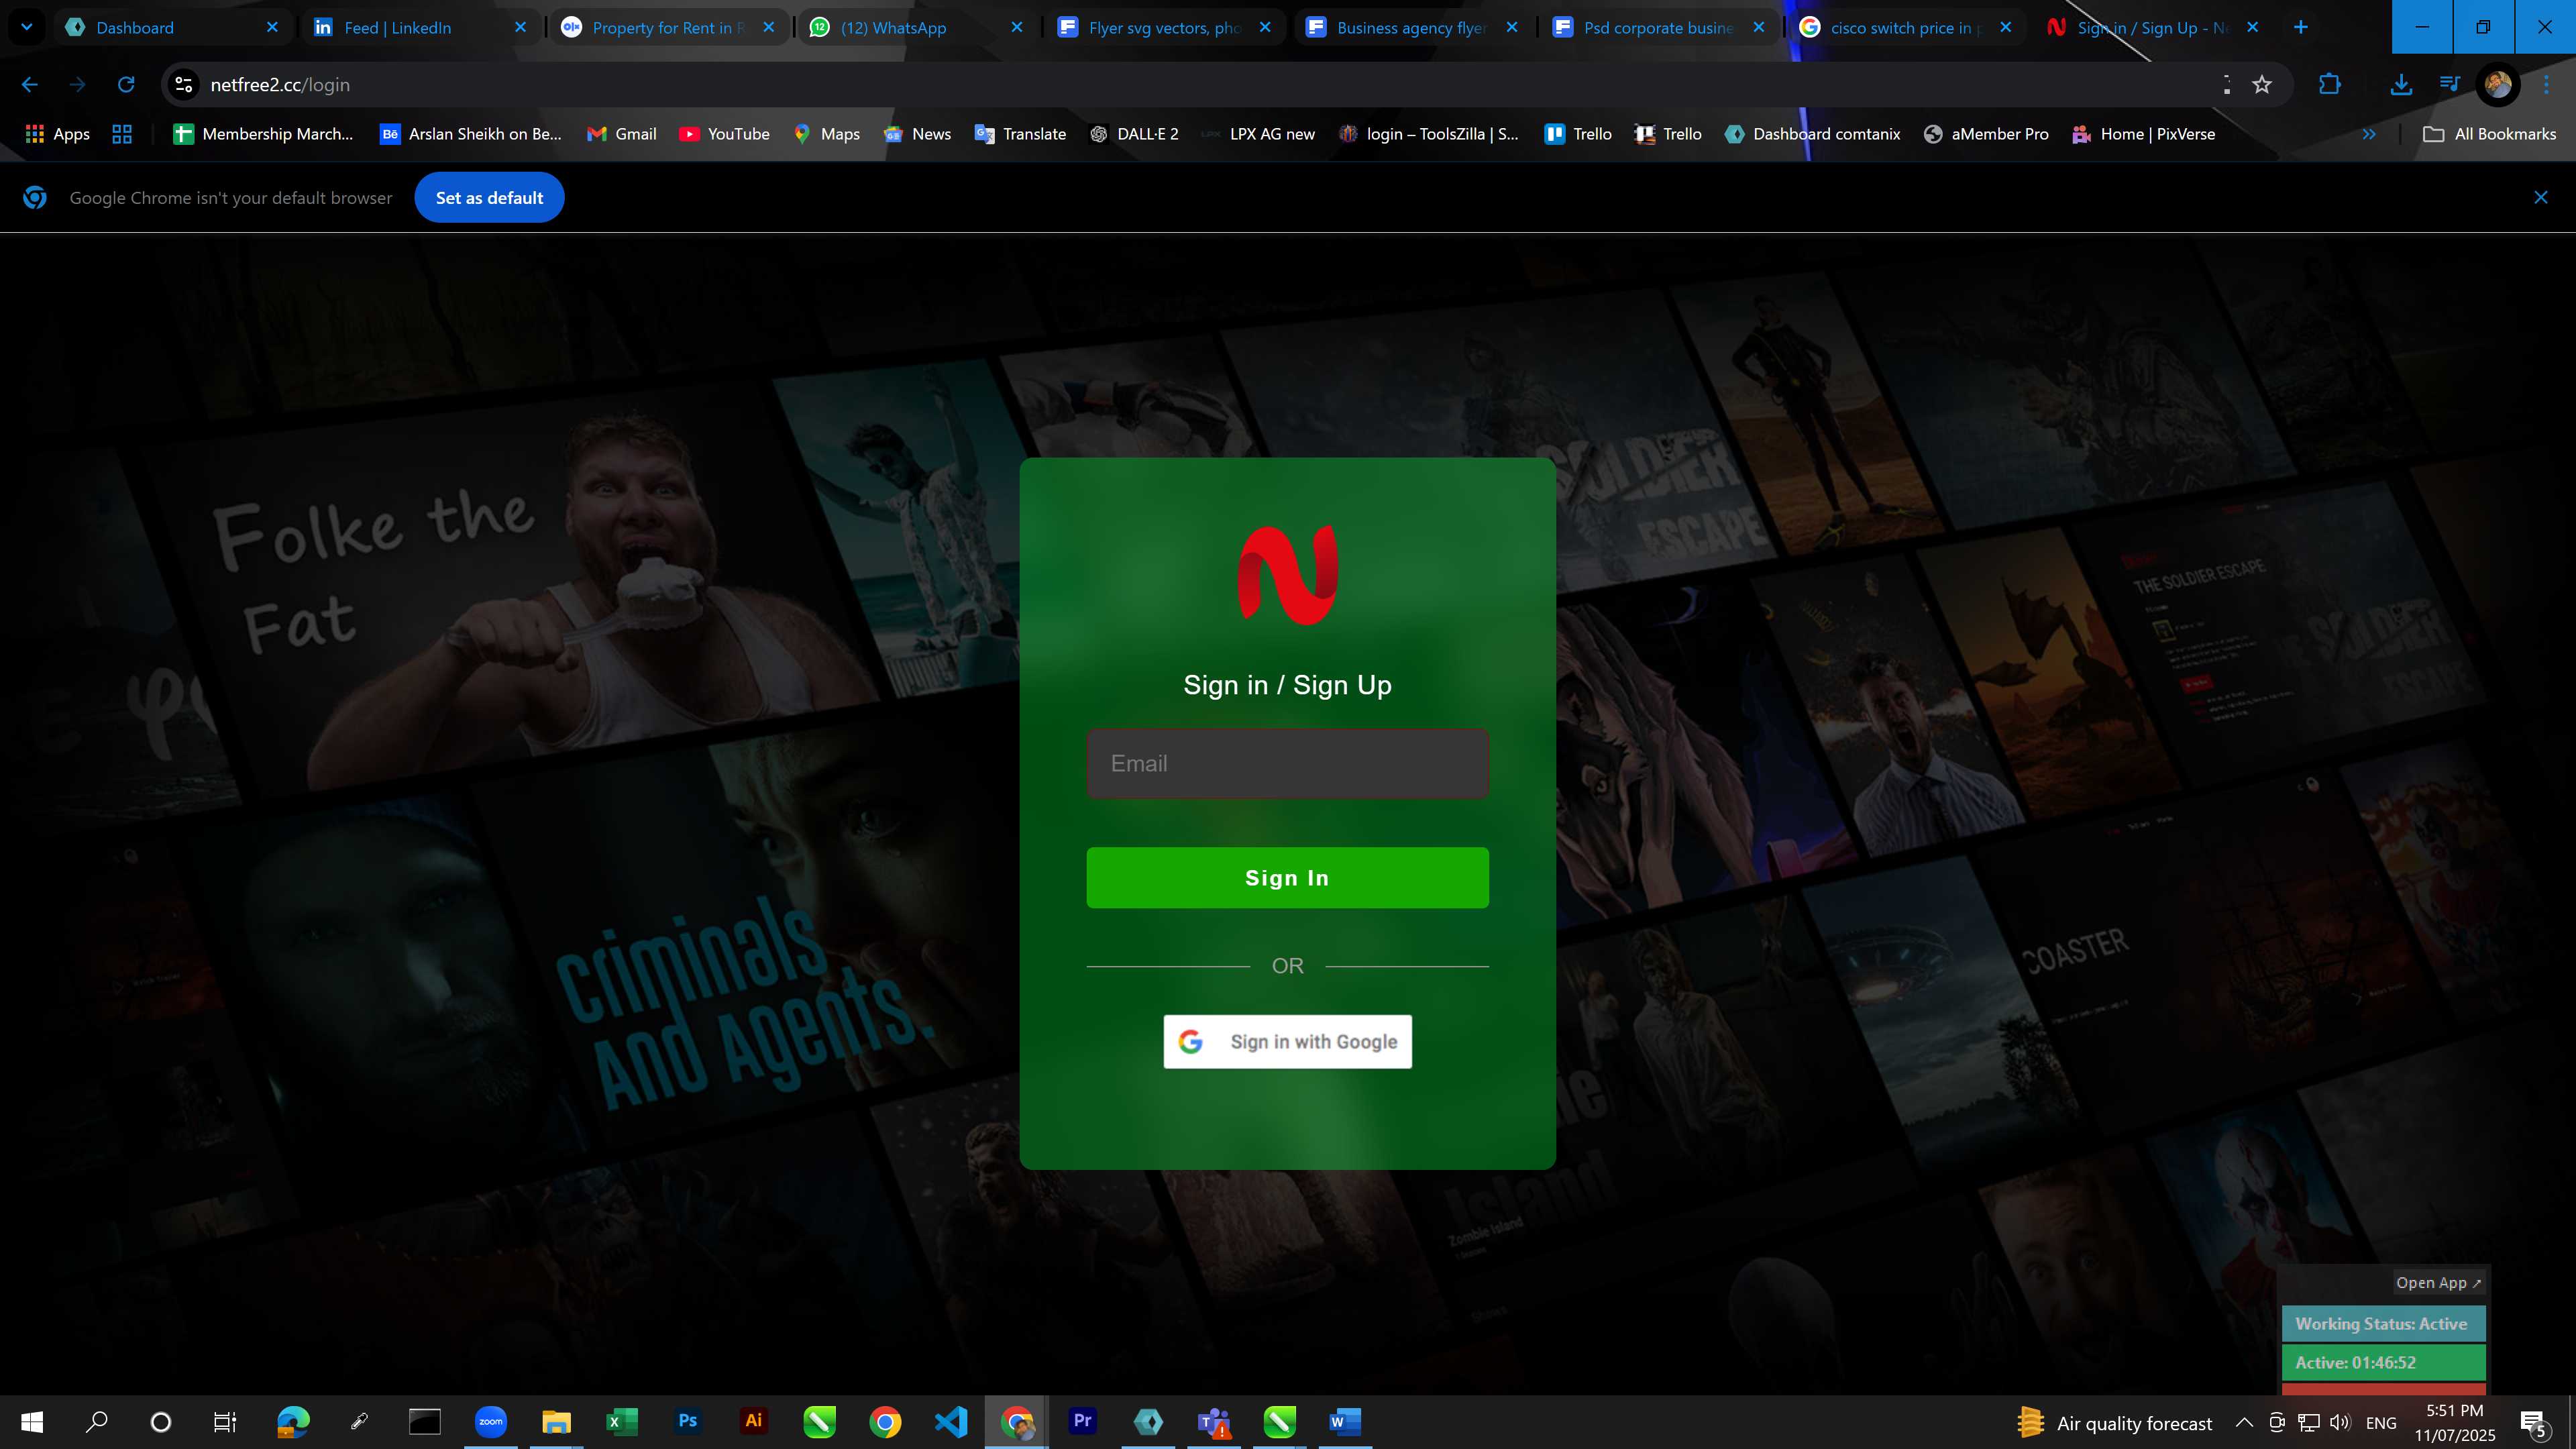Image resolution: width=2576 pixels, height=1449 pixels.
Task: Reload the current page
Action: [126, 85]
